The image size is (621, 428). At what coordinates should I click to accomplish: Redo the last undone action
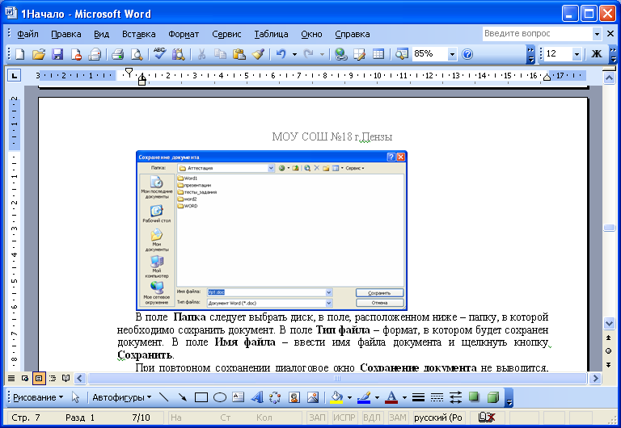point(308,54)
